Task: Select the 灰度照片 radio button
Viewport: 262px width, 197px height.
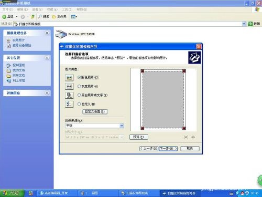Action: 79,86
